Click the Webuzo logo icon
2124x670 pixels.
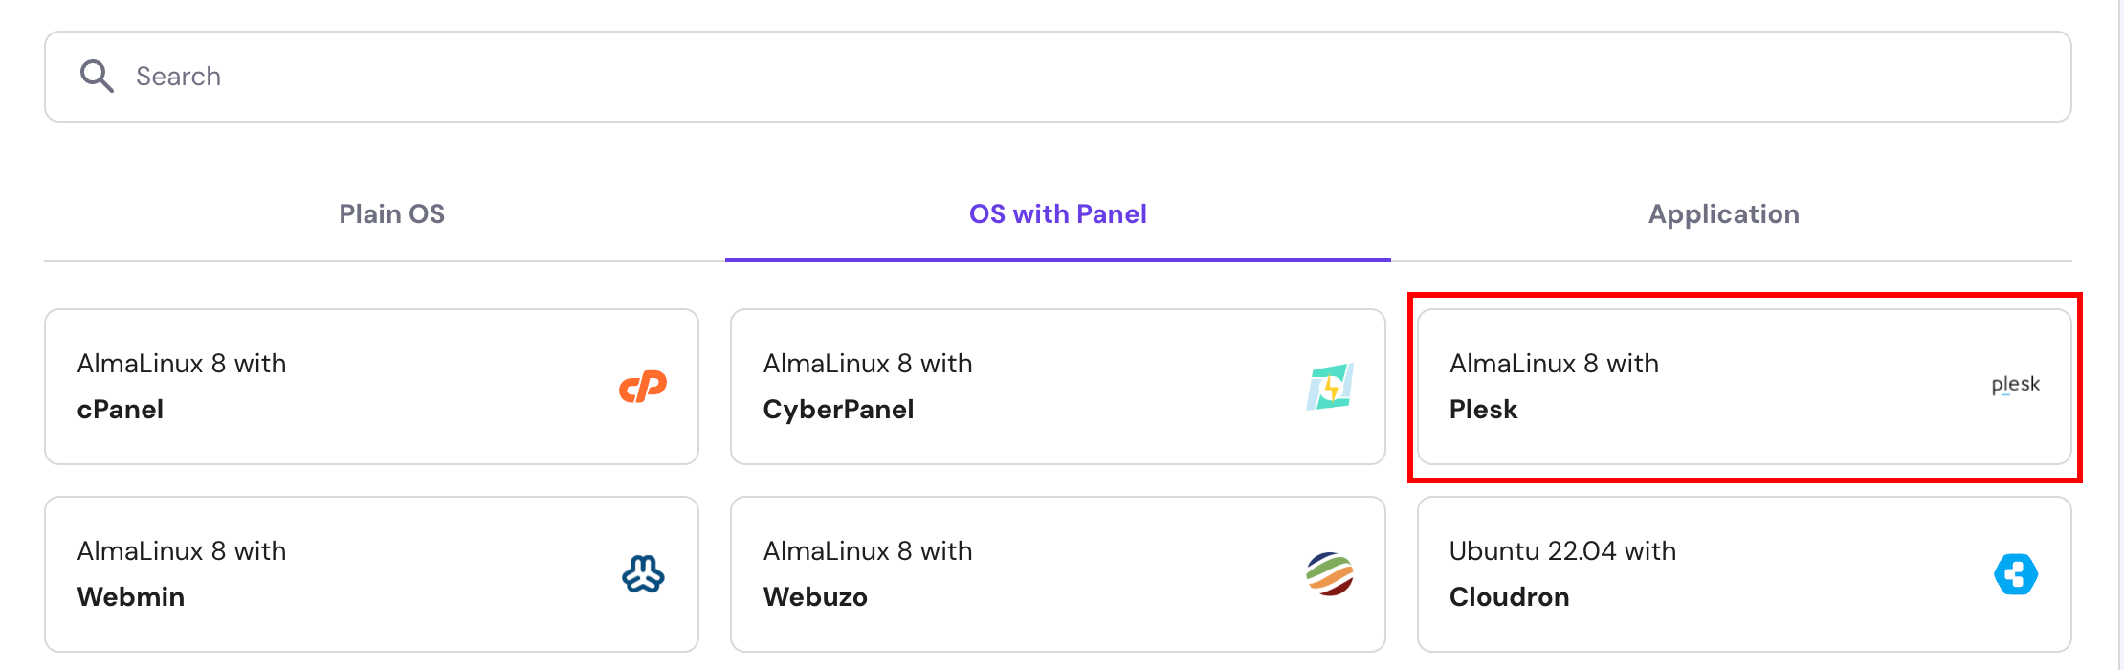tap(1330, 574)
